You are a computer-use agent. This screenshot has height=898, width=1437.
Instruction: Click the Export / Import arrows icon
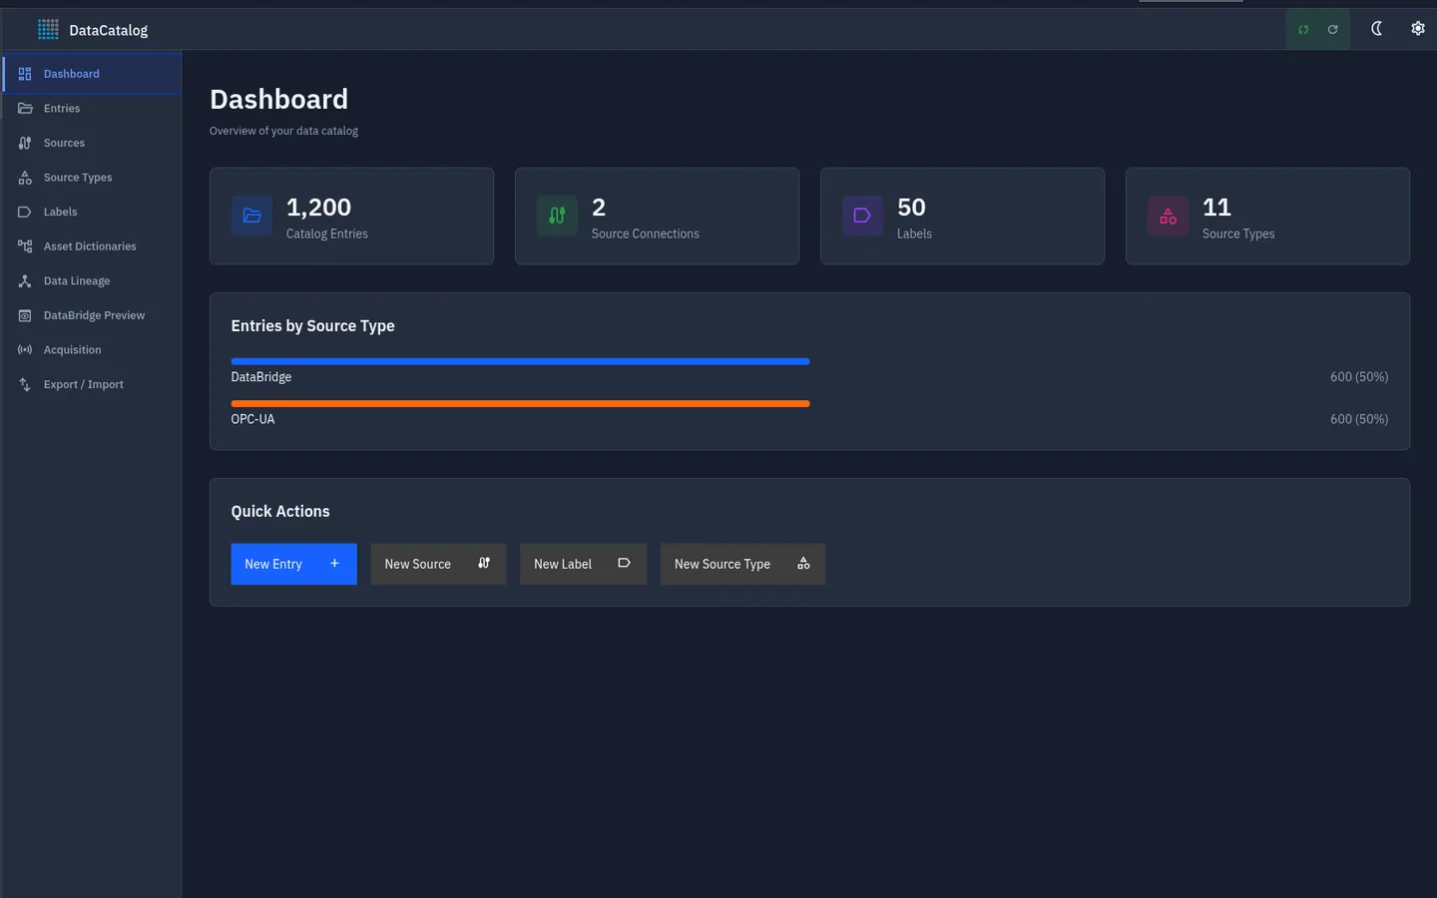pos(24,384)
